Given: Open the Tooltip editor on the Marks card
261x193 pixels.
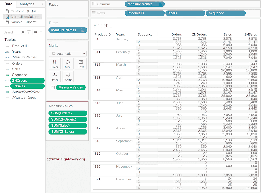Looking at the screenshot, I should click(x=68, y=77).
